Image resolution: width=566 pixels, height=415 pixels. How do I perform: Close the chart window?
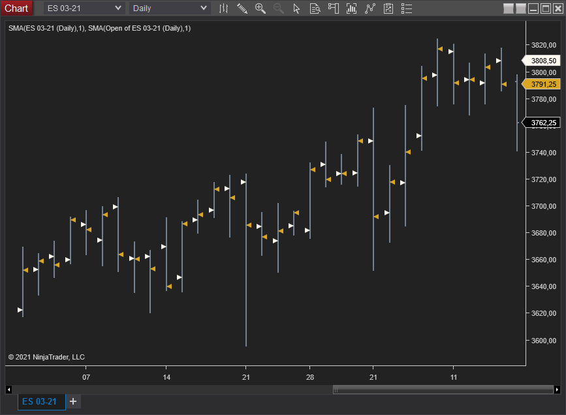tap(558, 8)
